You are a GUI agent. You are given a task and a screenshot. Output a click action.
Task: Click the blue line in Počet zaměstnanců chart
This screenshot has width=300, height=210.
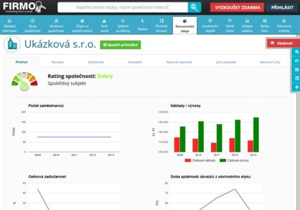click(74, 137)
